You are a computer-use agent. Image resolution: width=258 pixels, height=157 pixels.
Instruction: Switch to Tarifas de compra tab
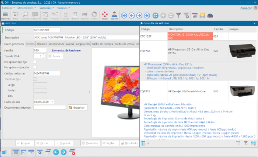click(102, 44)
